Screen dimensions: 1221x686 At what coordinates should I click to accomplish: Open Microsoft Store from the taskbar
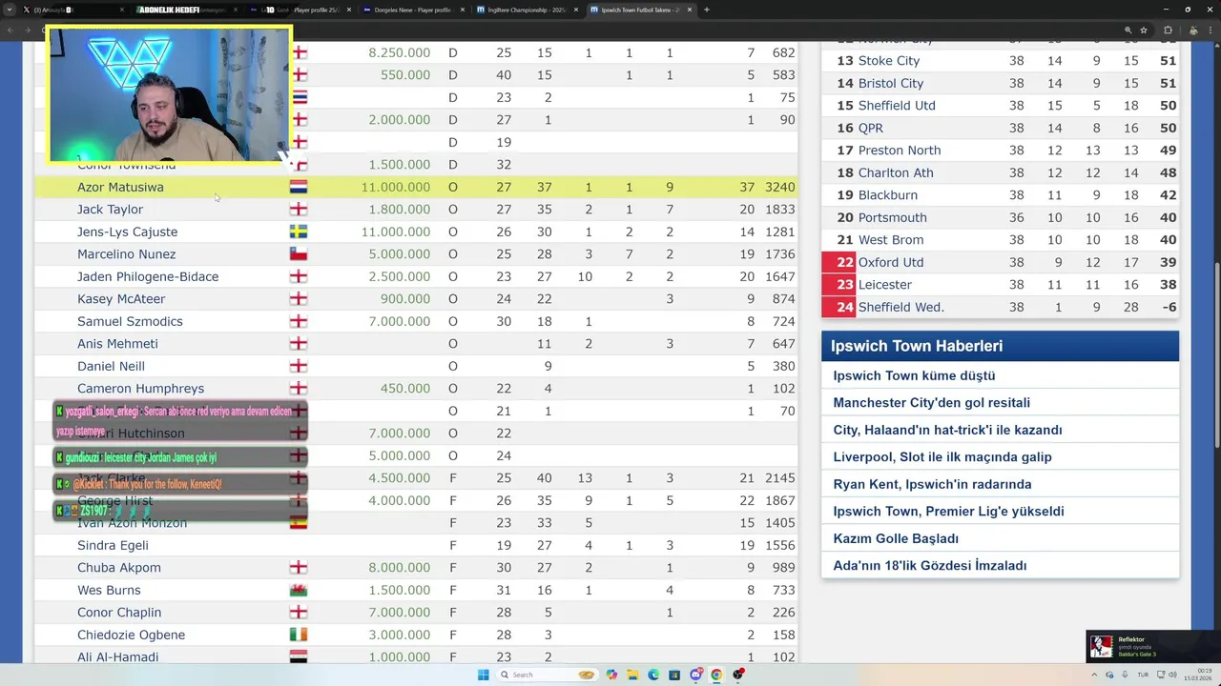coord(674,675)
